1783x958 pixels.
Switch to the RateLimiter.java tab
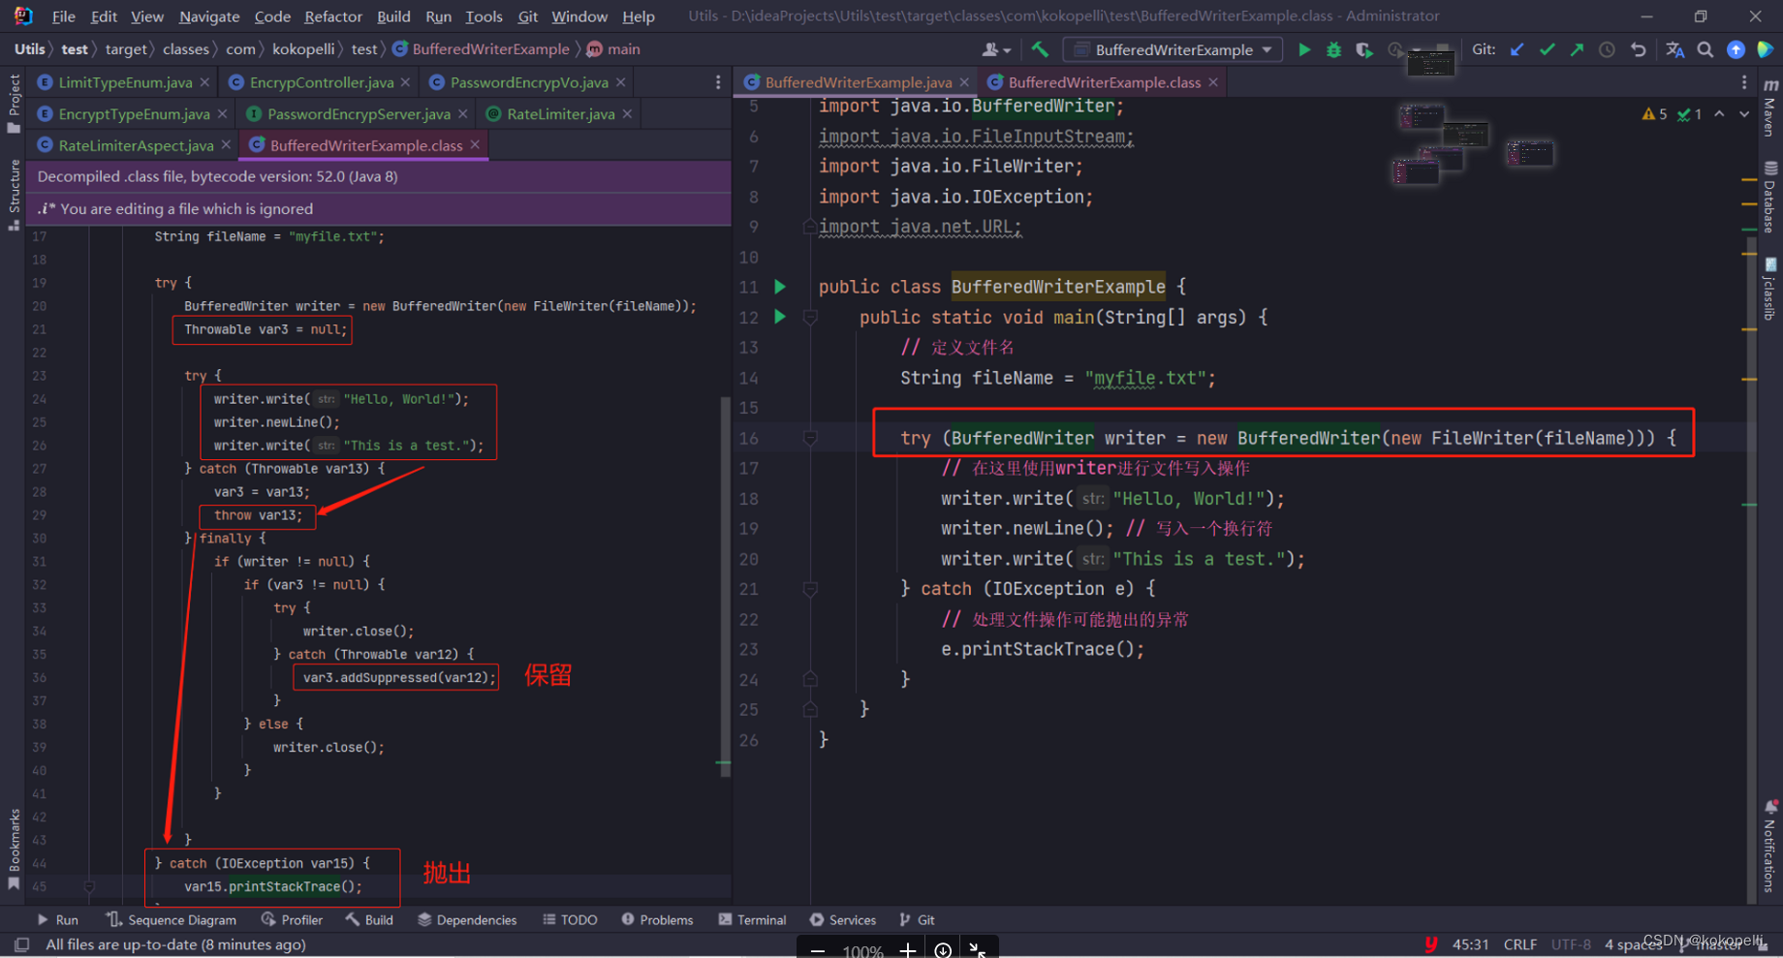coord(552,113)
